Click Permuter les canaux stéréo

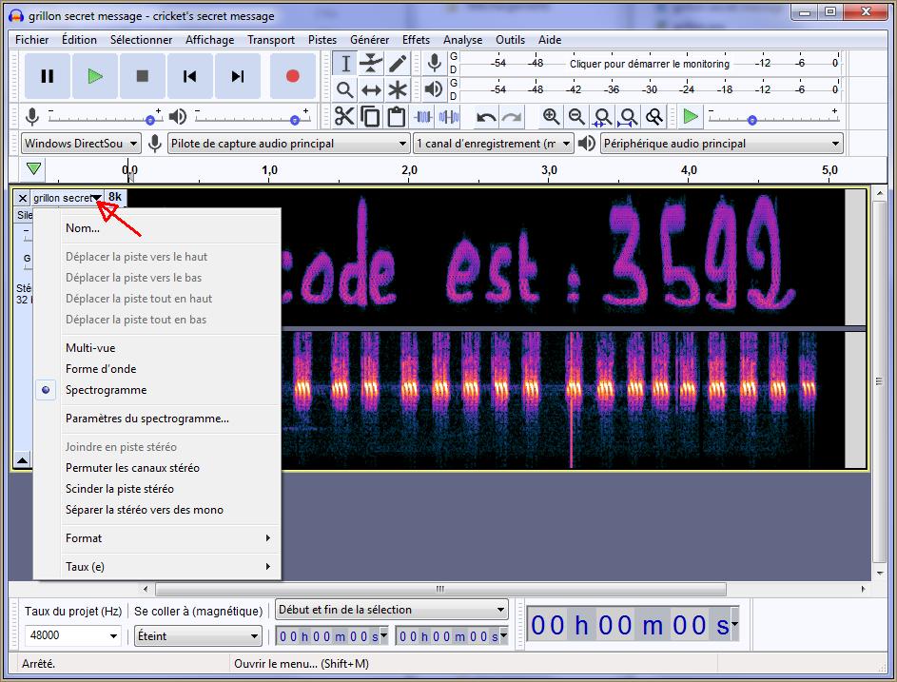click(132, 468)
